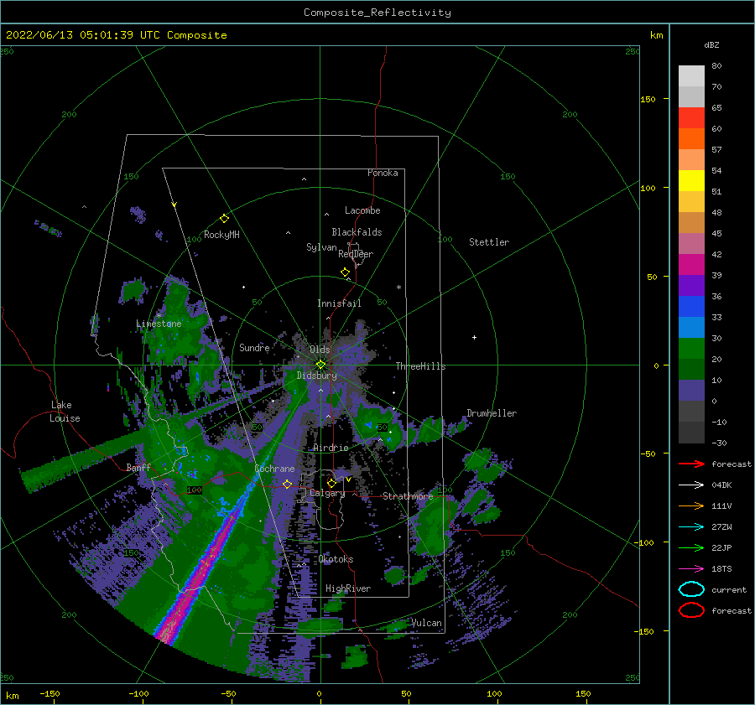Click the Stettler town label
This screenshot has width=755, height=705.
(x=489, y=242)
